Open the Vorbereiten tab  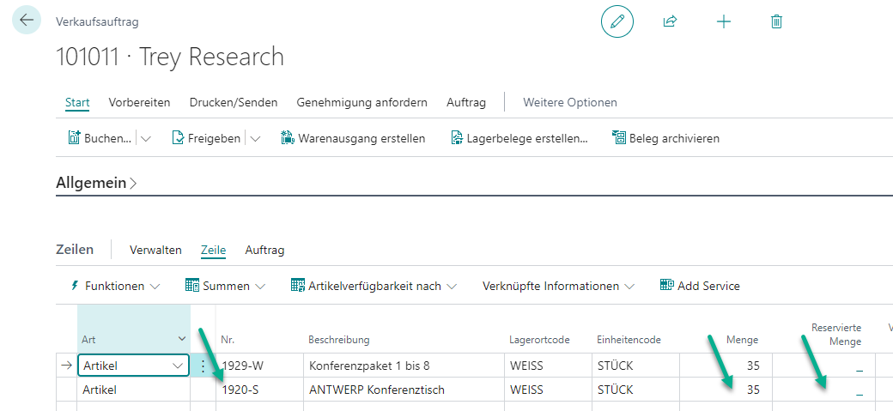[139, 103]
